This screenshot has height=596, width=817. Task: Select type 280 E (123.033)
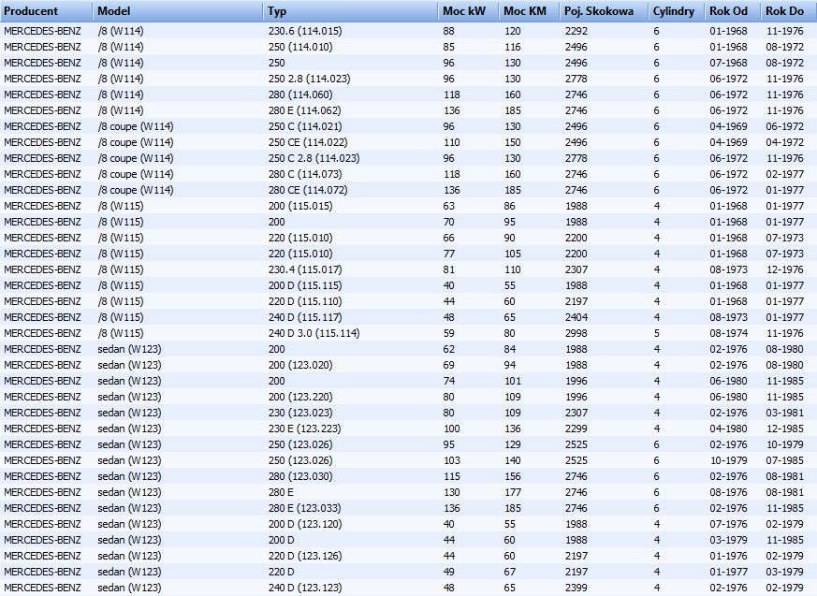pyautogui.click(x=305, y=508)
